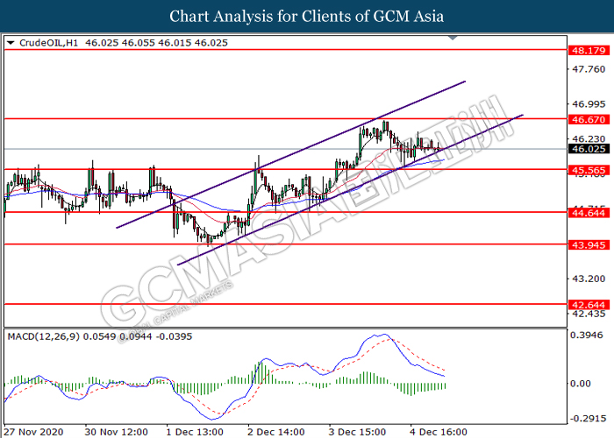Click the red 46.670 resistance price tag

click(x=584, y=117)
